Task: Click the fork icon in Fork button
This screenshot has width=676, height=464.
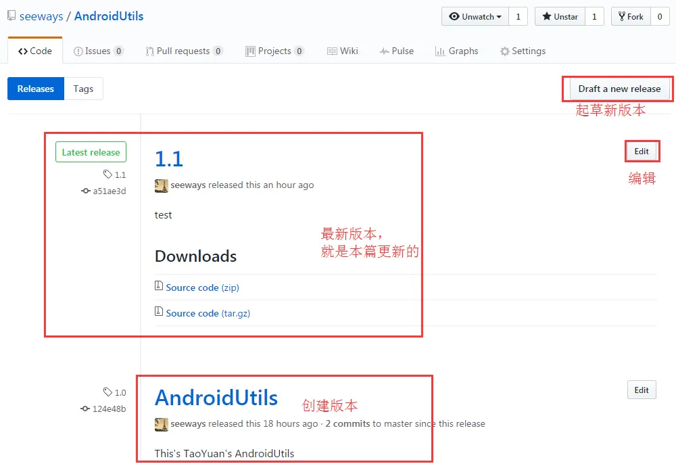Action: point(622,16)
